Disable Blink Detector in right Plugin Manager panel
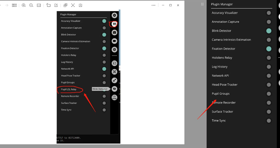280x148 pixels. tap(269, 31)
